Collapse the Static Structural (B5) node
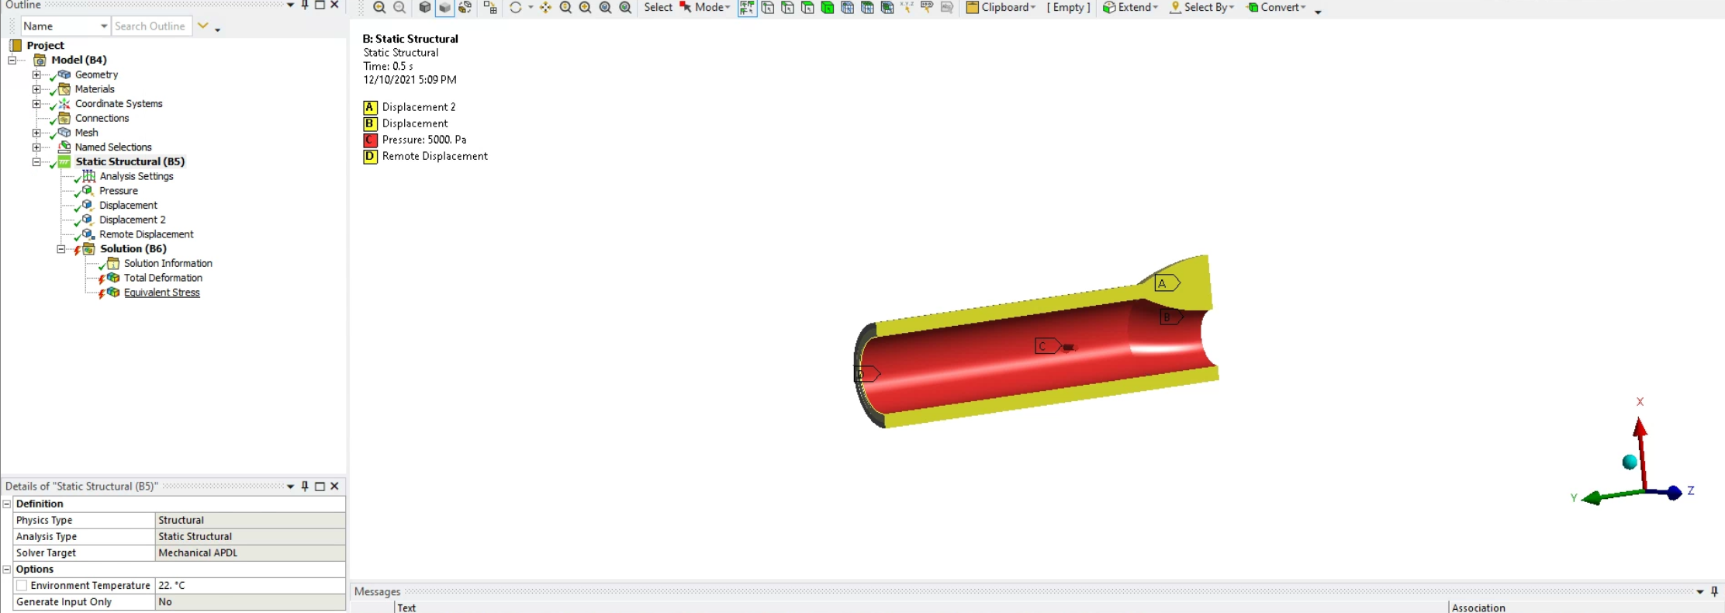Screen dimensions: 1725x613 [36, 162]
